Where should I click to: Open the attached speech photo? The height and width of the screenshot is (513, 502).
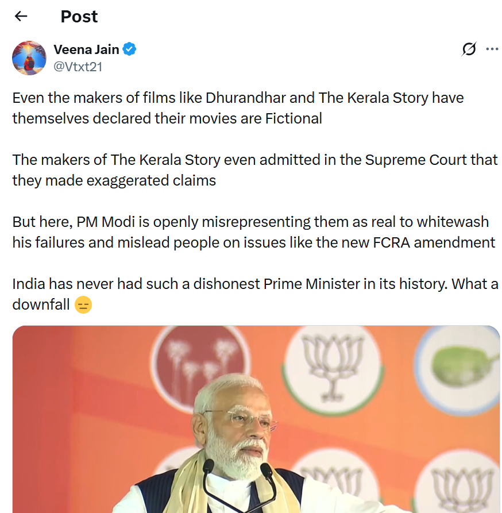pos(256,419)
